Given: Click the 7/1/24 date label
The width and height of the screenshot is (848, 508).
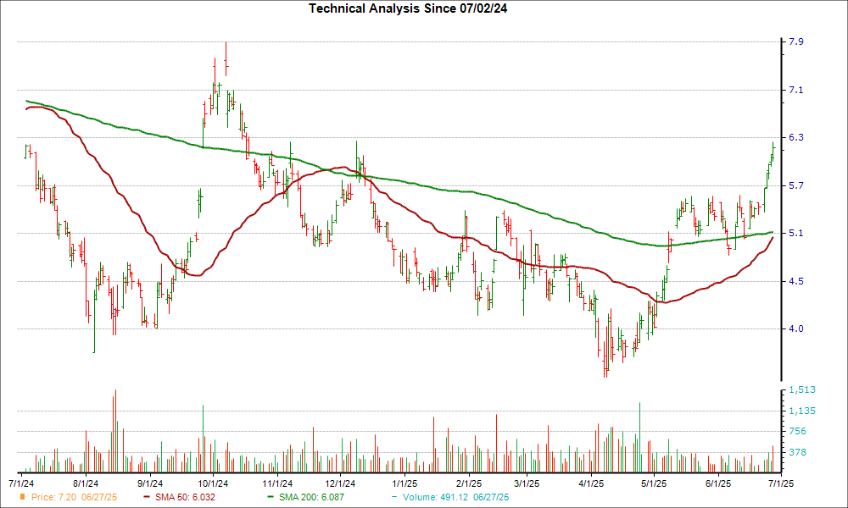Looking at the screenshot, I should (22, 483).
